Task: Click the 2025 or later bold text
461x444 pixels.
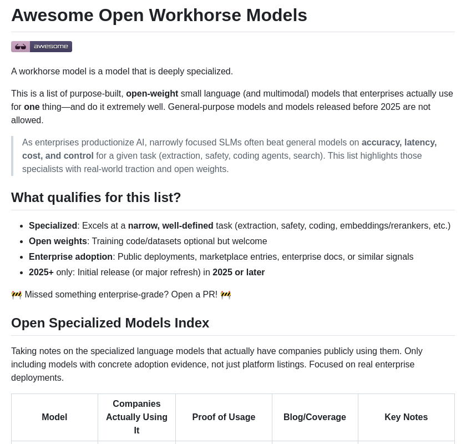Action: [x=239, y=272]
